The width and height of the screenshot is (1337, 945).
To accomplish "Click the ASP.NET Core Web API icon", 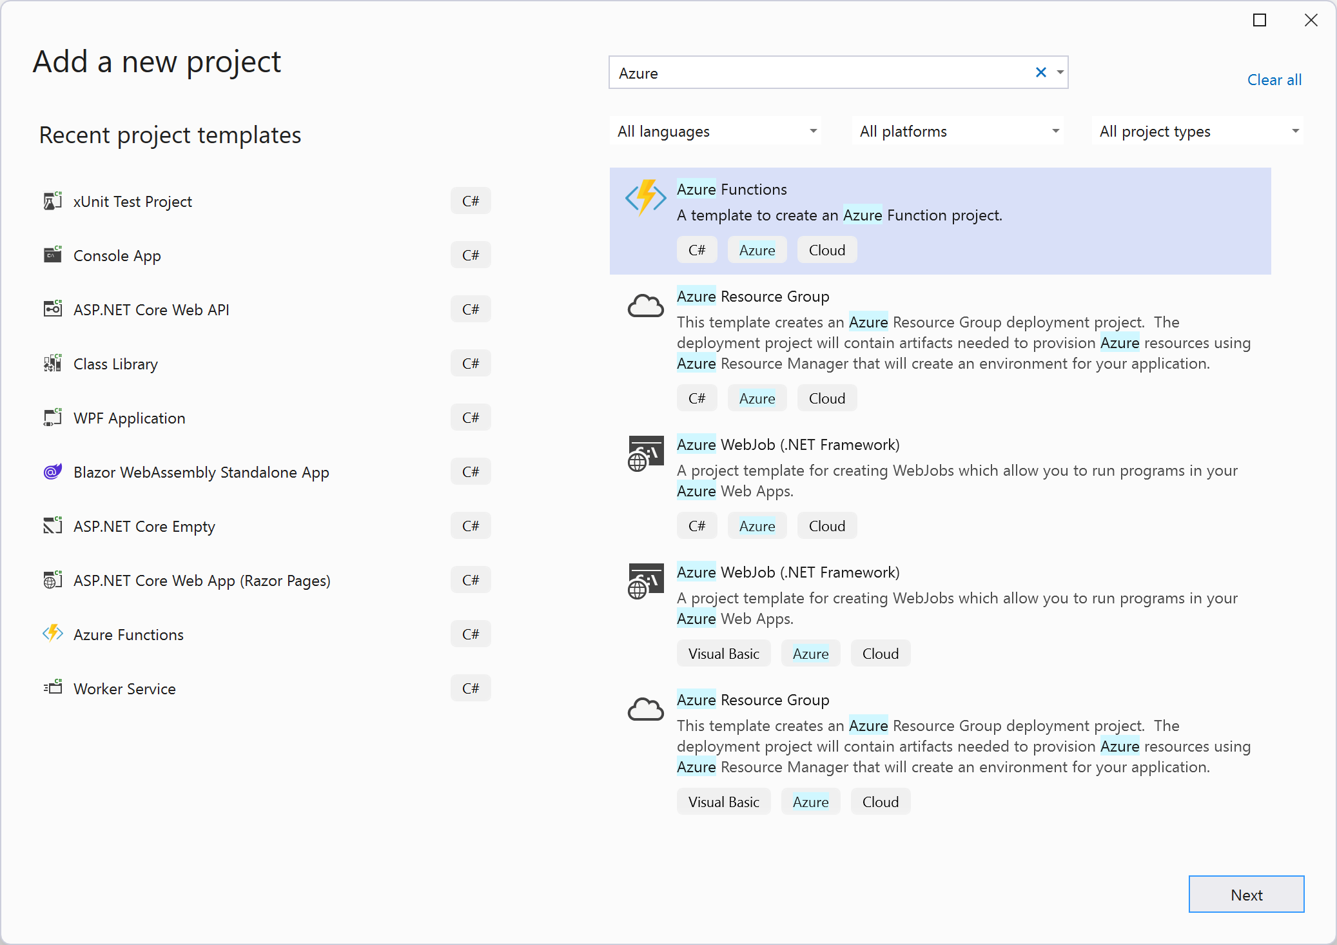I will (52, 309).
